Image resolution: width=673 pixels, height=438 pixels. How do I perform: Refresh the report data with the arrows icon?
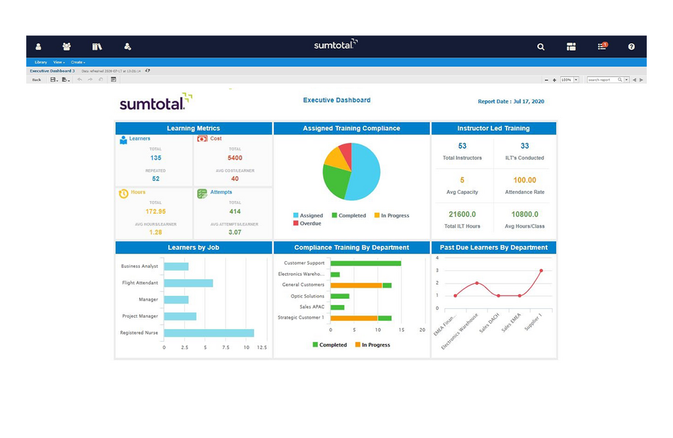coord(147,71)
